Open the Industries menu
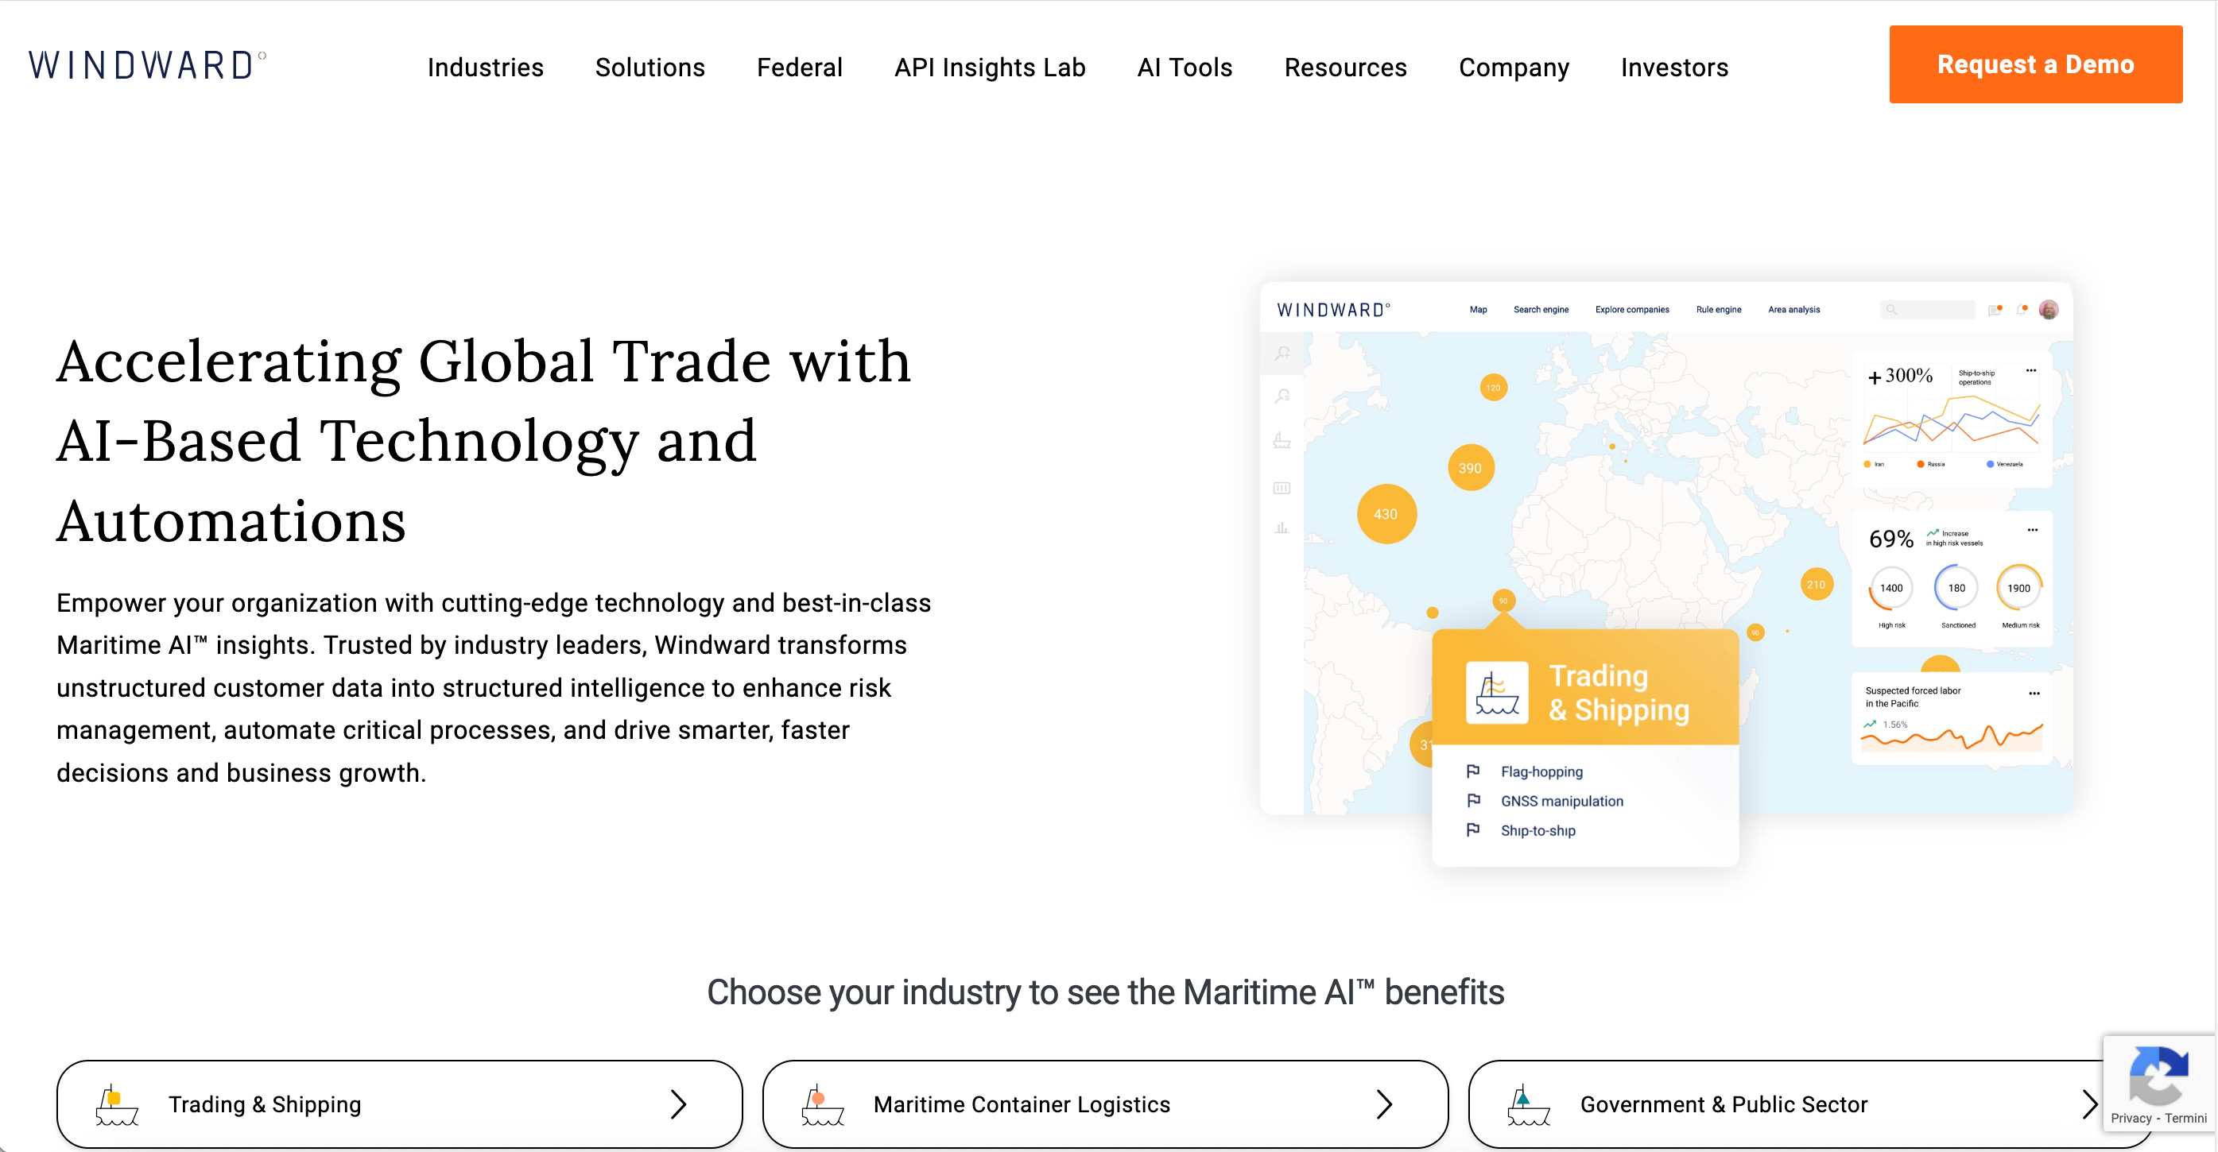2218x1152 pixels. pos(485,67)
